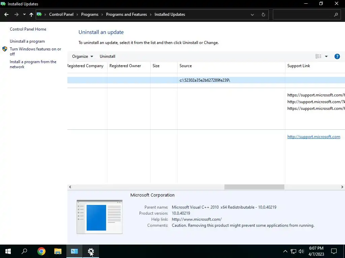This screenshot has width=345, height=258.
Task: Click the horizontal scrollbar right arrow
Action: pyautogui.click(x=342, y=187)
